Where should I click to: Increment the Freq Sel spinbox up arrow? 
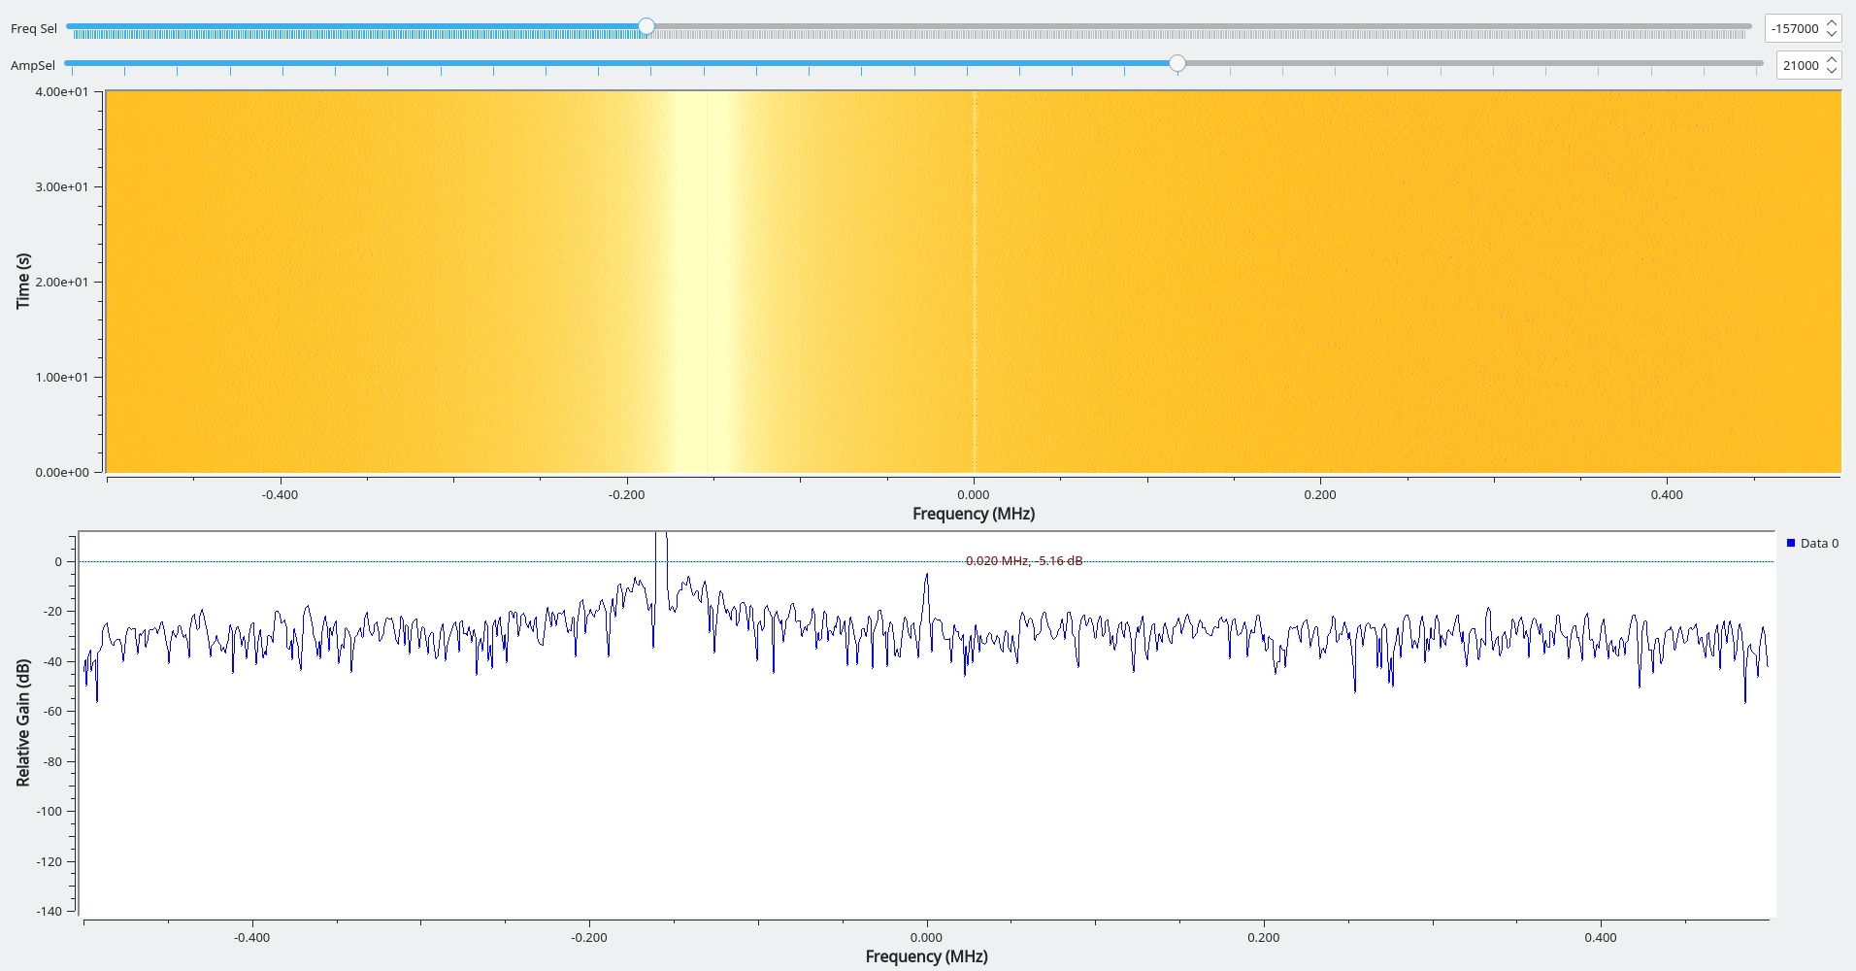click(x=1831, y=23)
